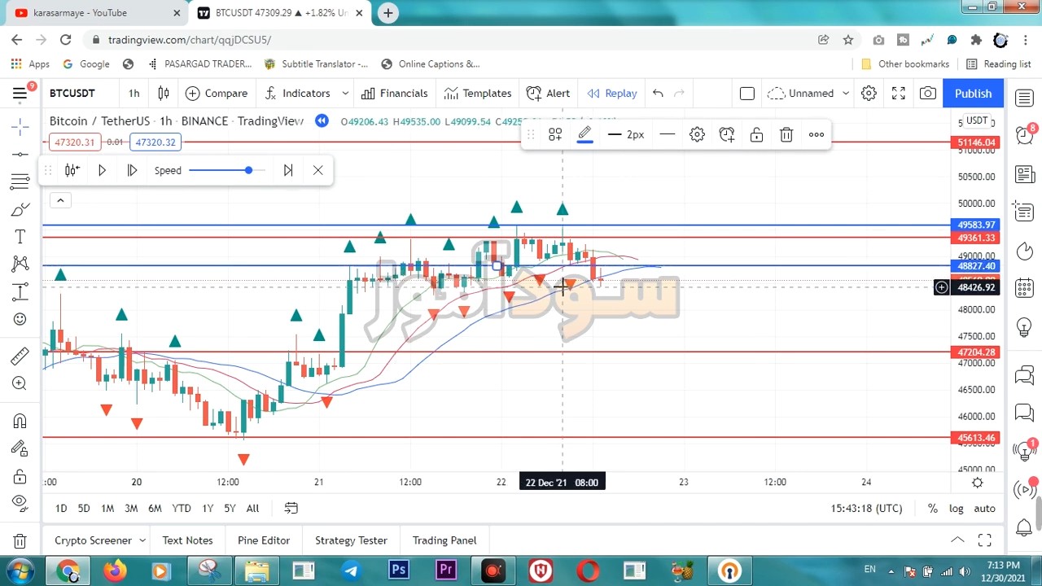Enter fullscreen chart mode
Viewport: 1042px width, 586px height.
point(899,94)
